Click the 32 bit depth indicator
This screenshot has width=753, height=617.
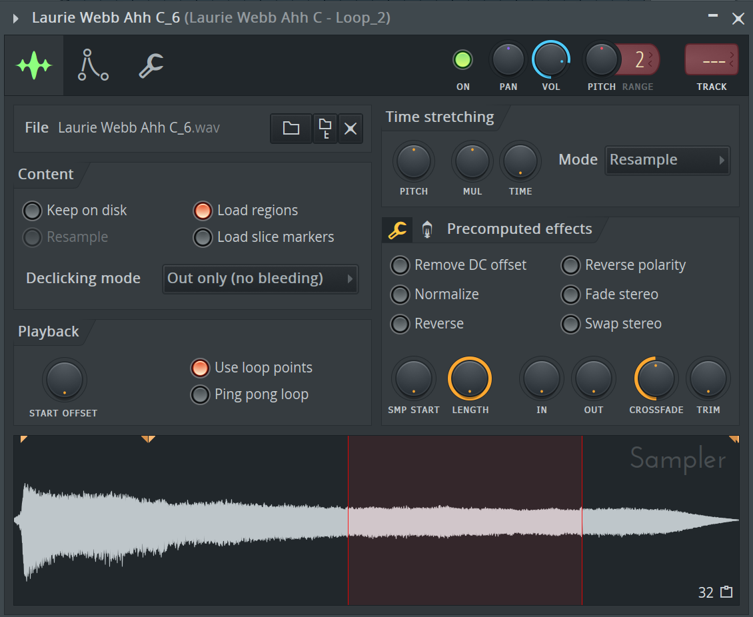click(x=706, y=592)
